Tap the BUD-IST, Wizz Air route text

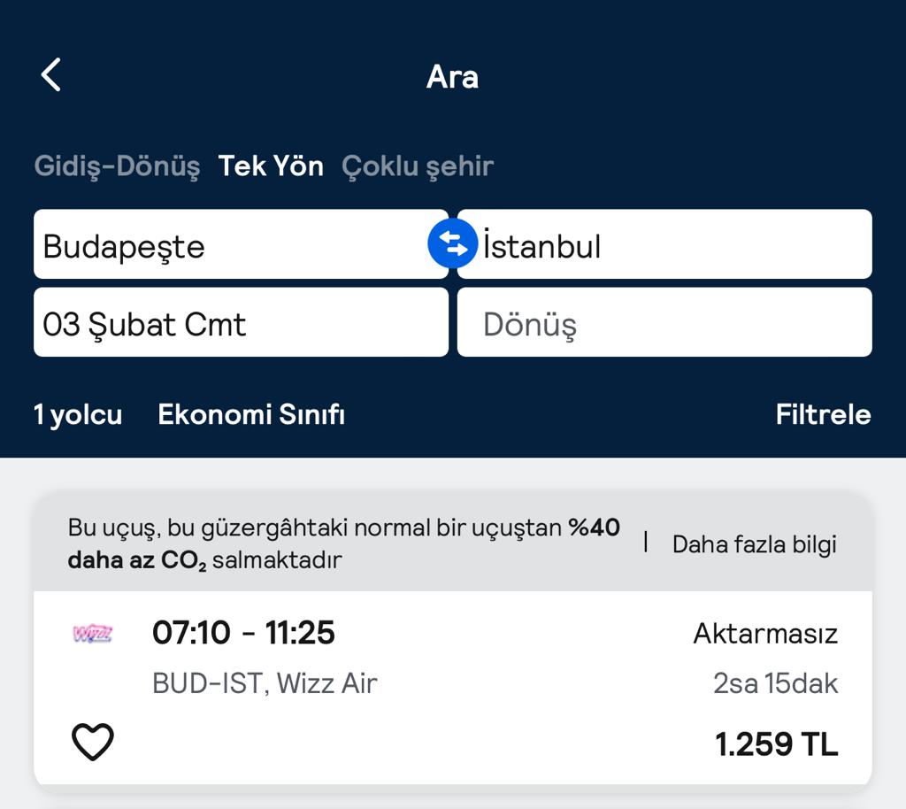coord(265,683)
